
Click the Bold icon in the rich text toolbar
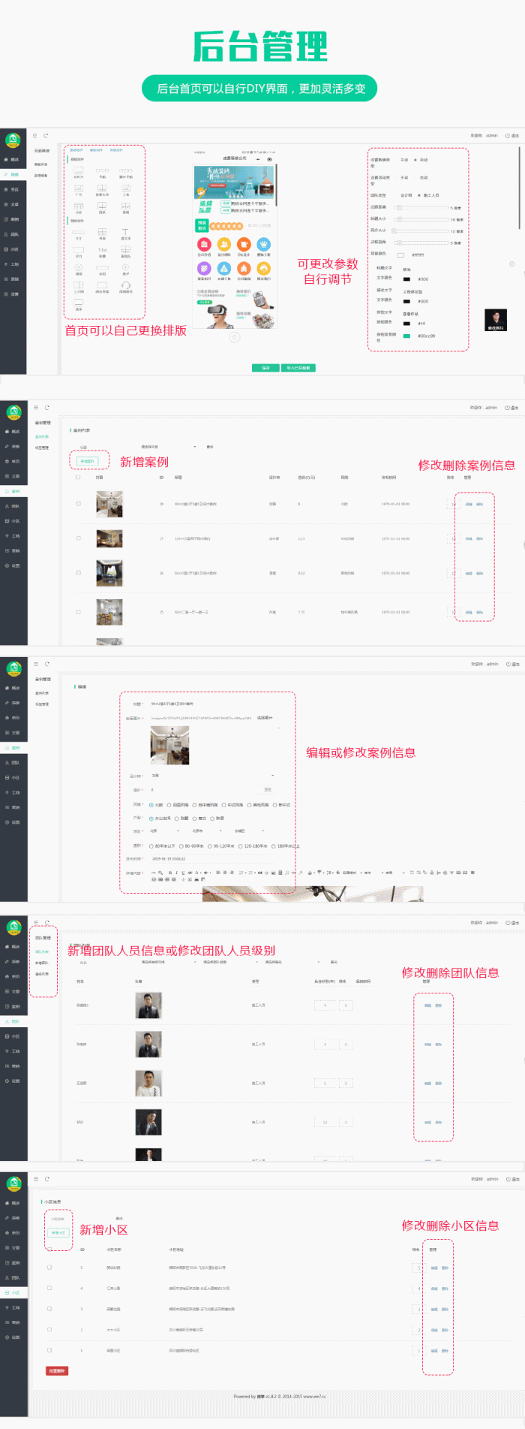coord(170,873)
